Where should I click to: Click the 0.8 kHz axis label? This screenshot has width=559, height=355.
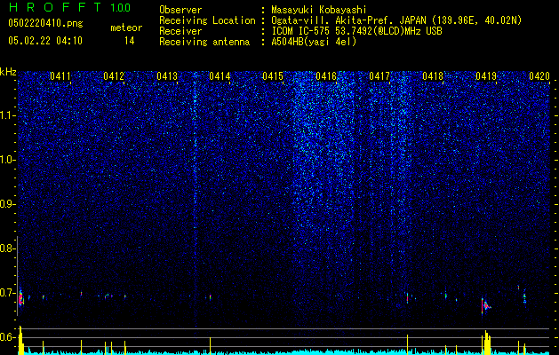[x=7, y=248]
